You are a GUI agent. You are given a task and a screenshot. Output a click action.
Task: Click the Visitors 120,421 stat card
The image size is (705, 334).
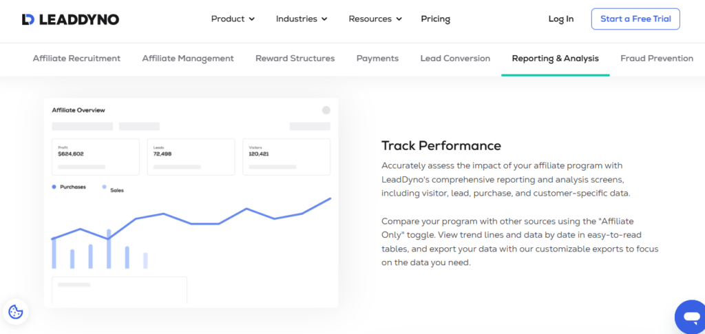286,156
